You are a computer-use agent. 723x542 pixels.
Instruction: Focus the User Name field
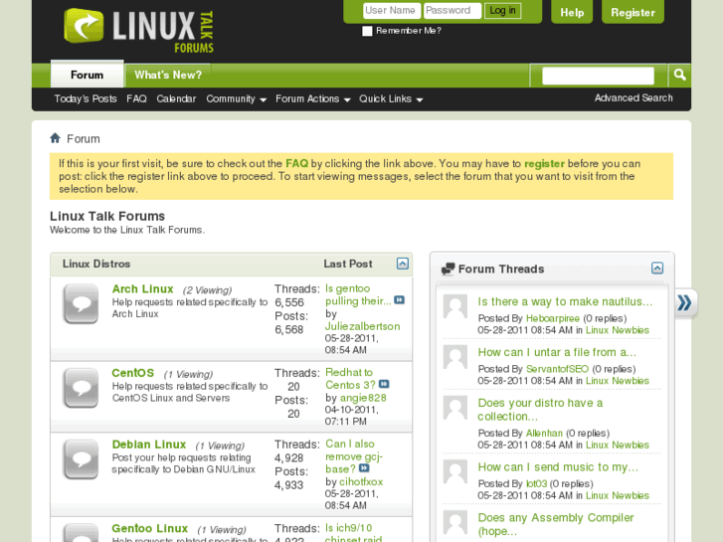point(392,10)
